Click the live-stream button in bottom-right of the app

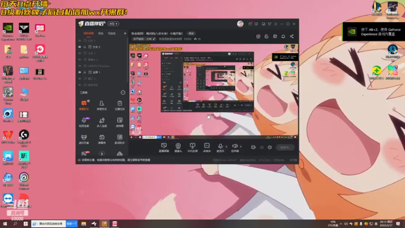click(285, 147)
